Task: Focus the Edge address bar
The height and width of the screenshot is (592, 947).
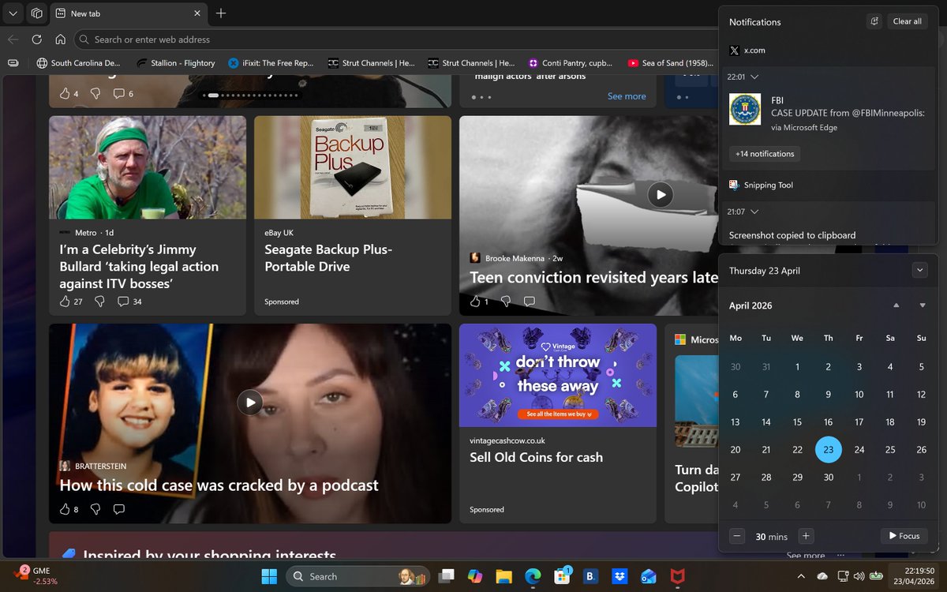Action: point(395,39)
